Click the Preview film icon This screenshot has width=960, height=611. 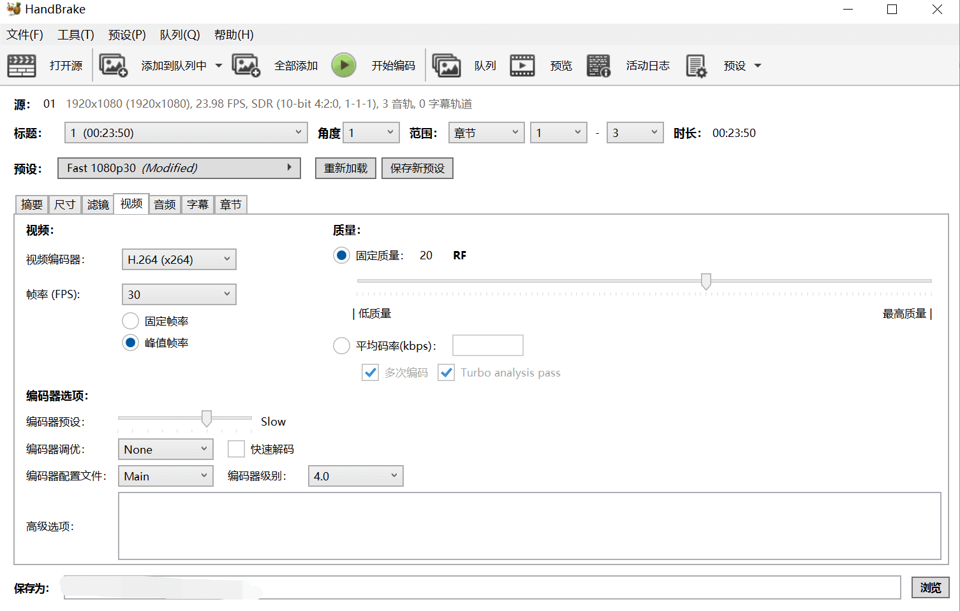pyautogui.click(x=522, y=66)
